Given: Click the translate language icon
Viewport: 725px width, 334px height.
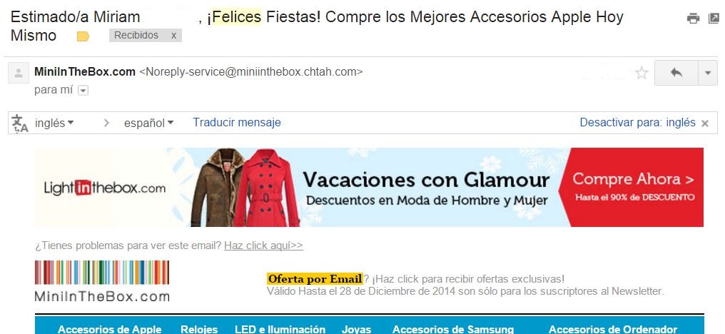Looking at the screenshot, I should coord(20,123).
